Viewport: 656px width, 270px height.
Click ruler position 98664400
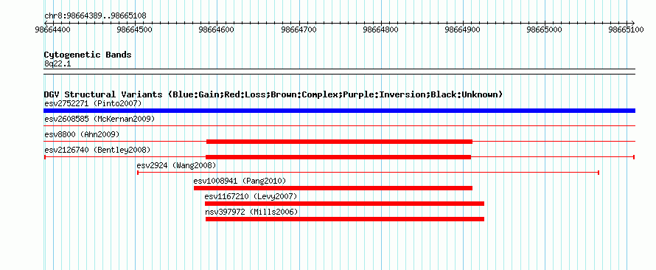pos(53,30)
